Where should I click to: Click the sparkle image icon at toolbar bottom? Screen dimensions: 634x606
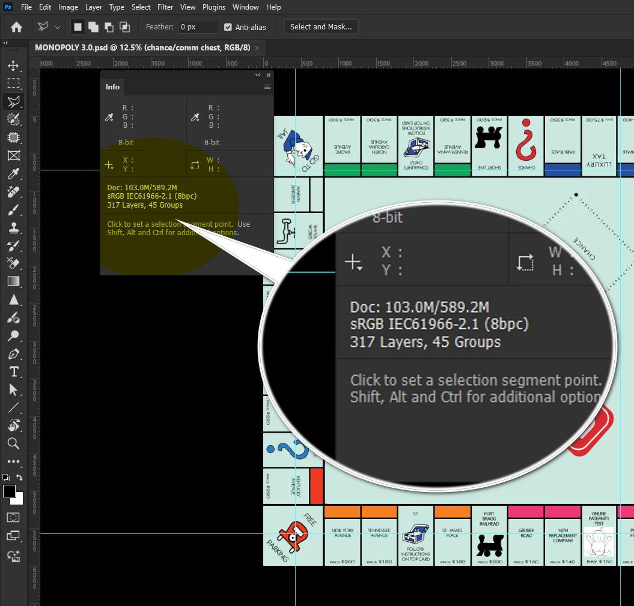click(13, 556)
